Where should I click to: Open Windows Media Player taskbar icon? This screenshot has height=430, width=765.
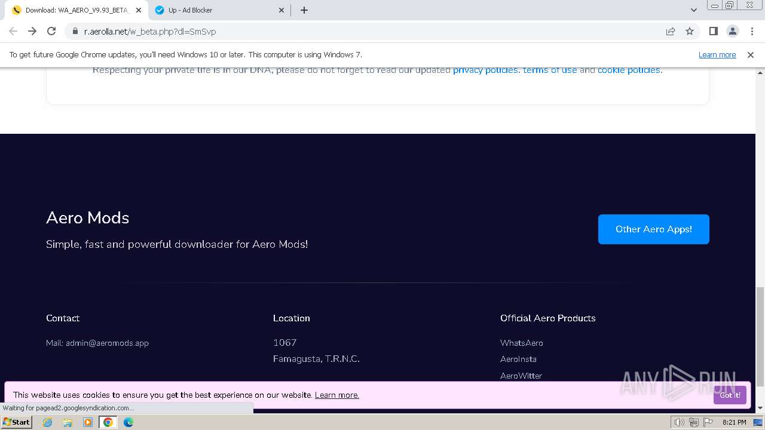(x=88, y=422)
